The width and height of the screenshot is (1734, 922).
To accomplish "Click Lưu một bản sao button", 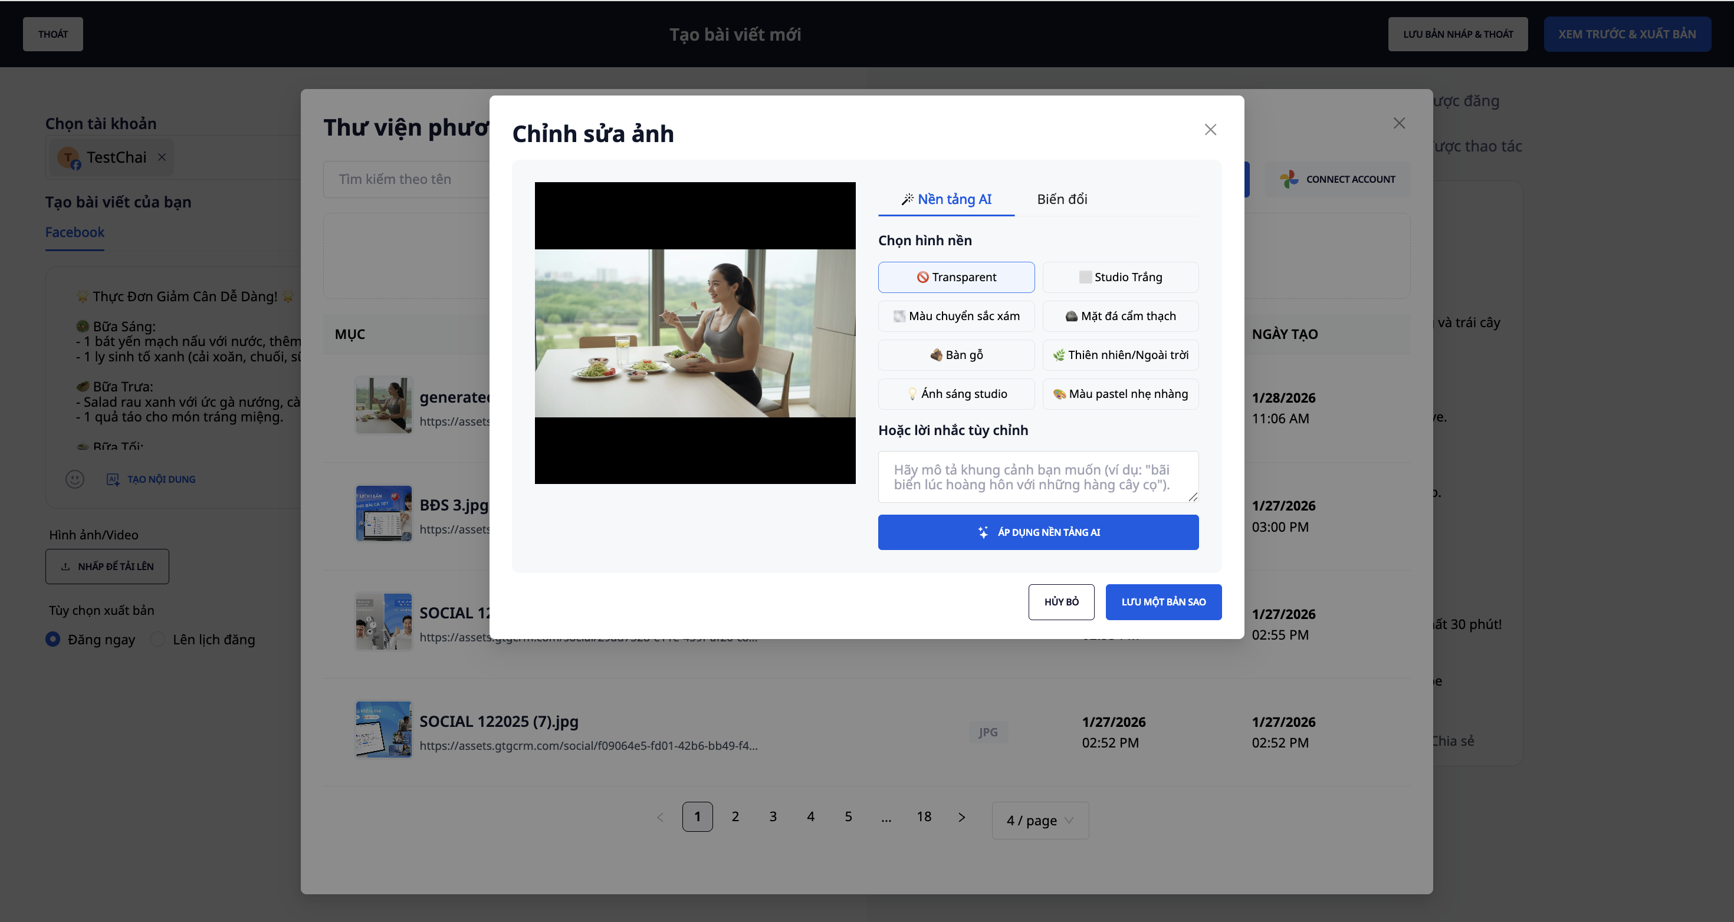I will [1162, 602].
